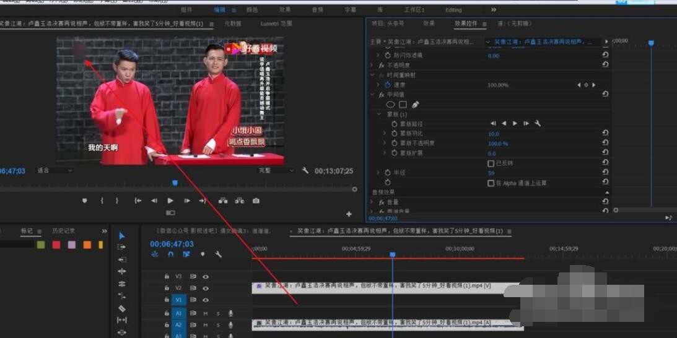Image resolution: width=677 pixels, height=338 pixels.
Task: Click the Lift button in program monitor
Action: (223, 201)
